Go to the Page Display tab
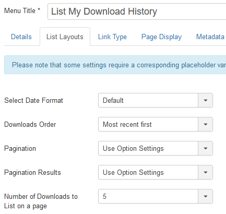The height and width of the screenshot is (214, 226). [161, 37]
